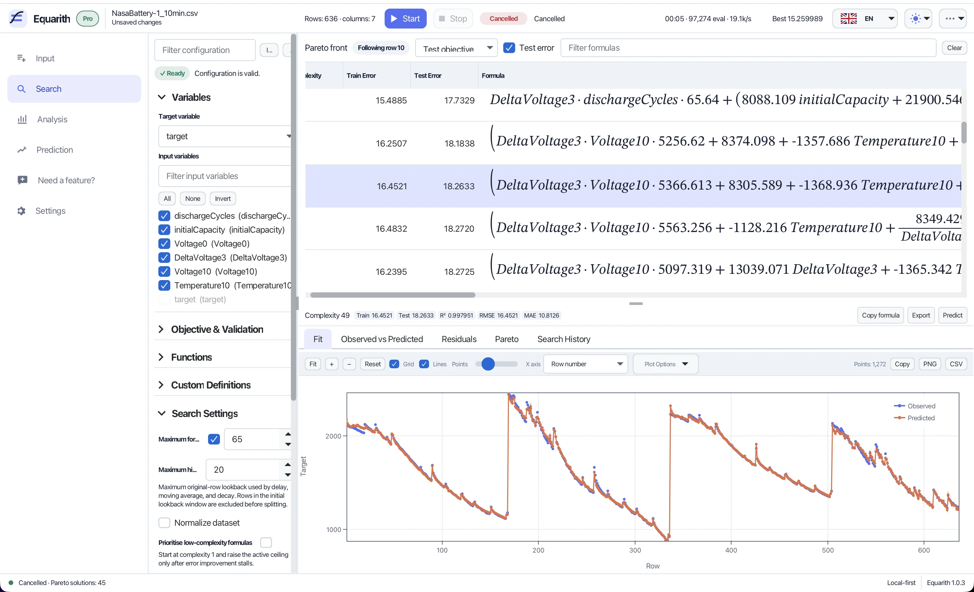974x592 pixels.
Task: Clear the formula filter
Action: (954, 47)
